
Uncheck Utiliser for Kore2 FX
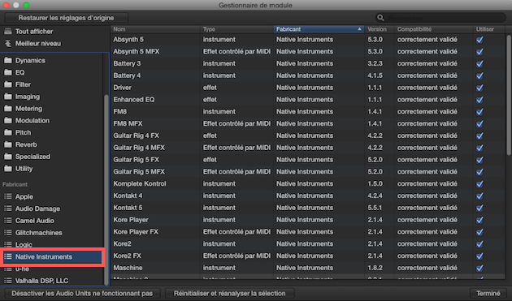(x=479, y=256)
